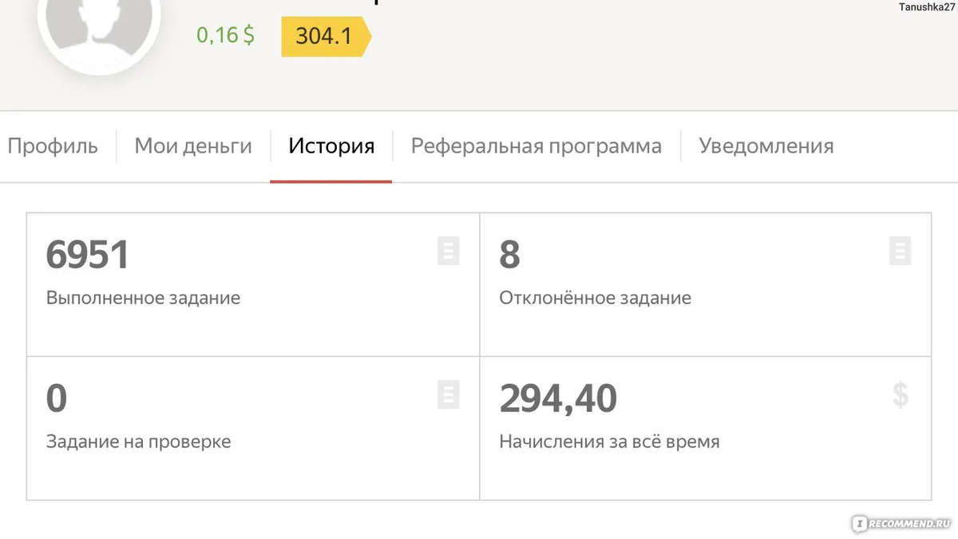Viewport: 958px width, 539px height.
Task: Open the Уведомления tab
Action: pyautogui.click(x=765, y=145)
